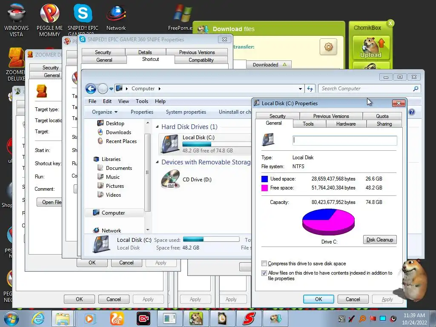Screen dimensions: 436x327
Task: Click the blue Used space color swatch
Action: click(x=265, y=179)
